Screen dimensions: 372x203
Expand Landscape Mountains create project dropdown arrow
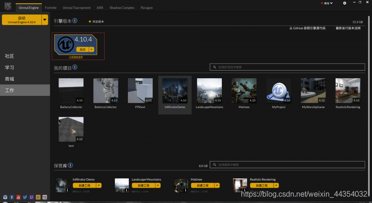pos(158,185)
